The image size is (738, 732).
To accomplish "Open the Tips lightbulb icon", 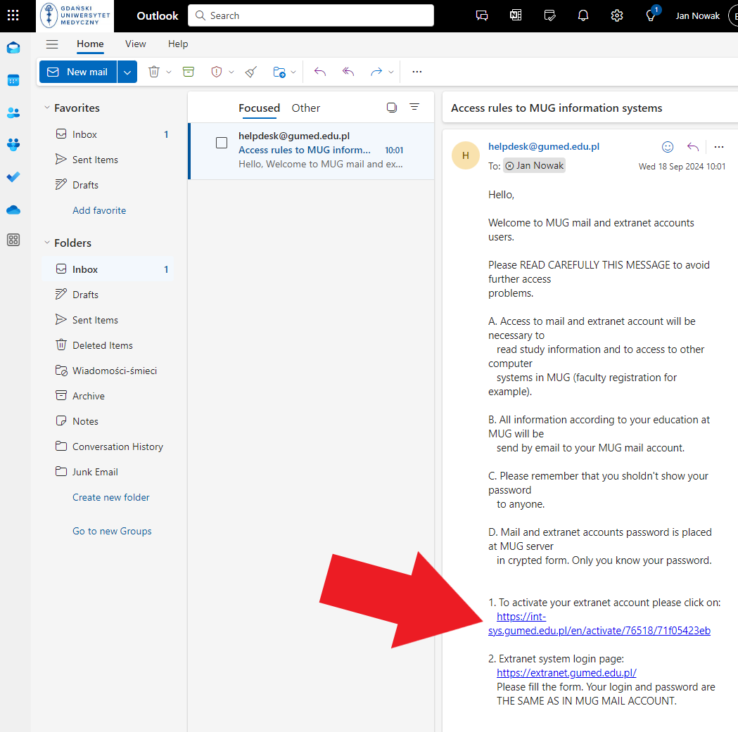I will point(651,15).
